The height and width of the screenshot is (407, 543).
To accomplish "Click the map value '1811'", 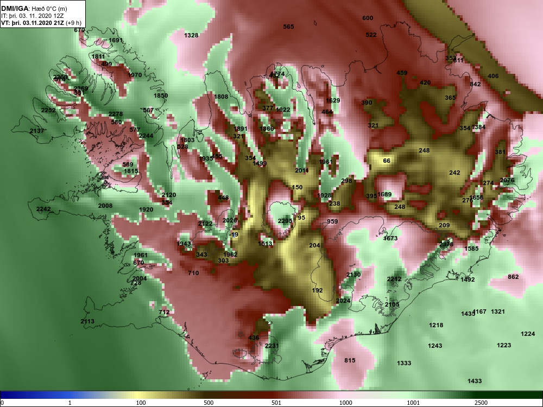I will (98, 56).
